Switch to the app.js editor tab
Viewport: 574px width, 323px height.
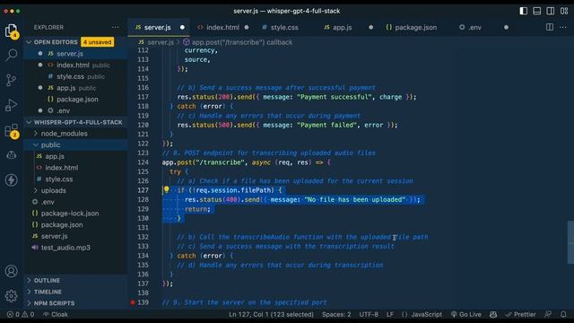342,28
